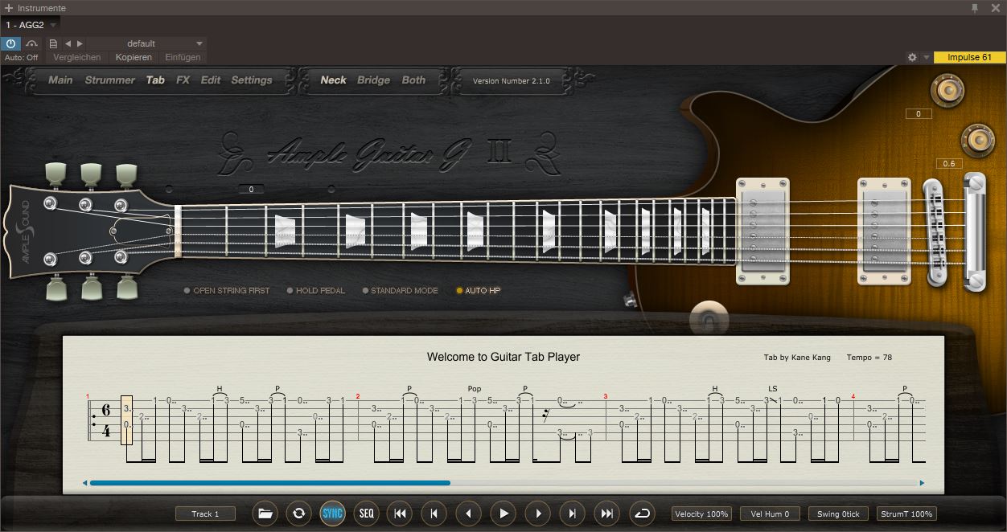Select the Tab page

coord(155,80)
